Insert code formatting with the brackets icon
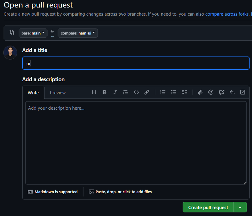 136,92
